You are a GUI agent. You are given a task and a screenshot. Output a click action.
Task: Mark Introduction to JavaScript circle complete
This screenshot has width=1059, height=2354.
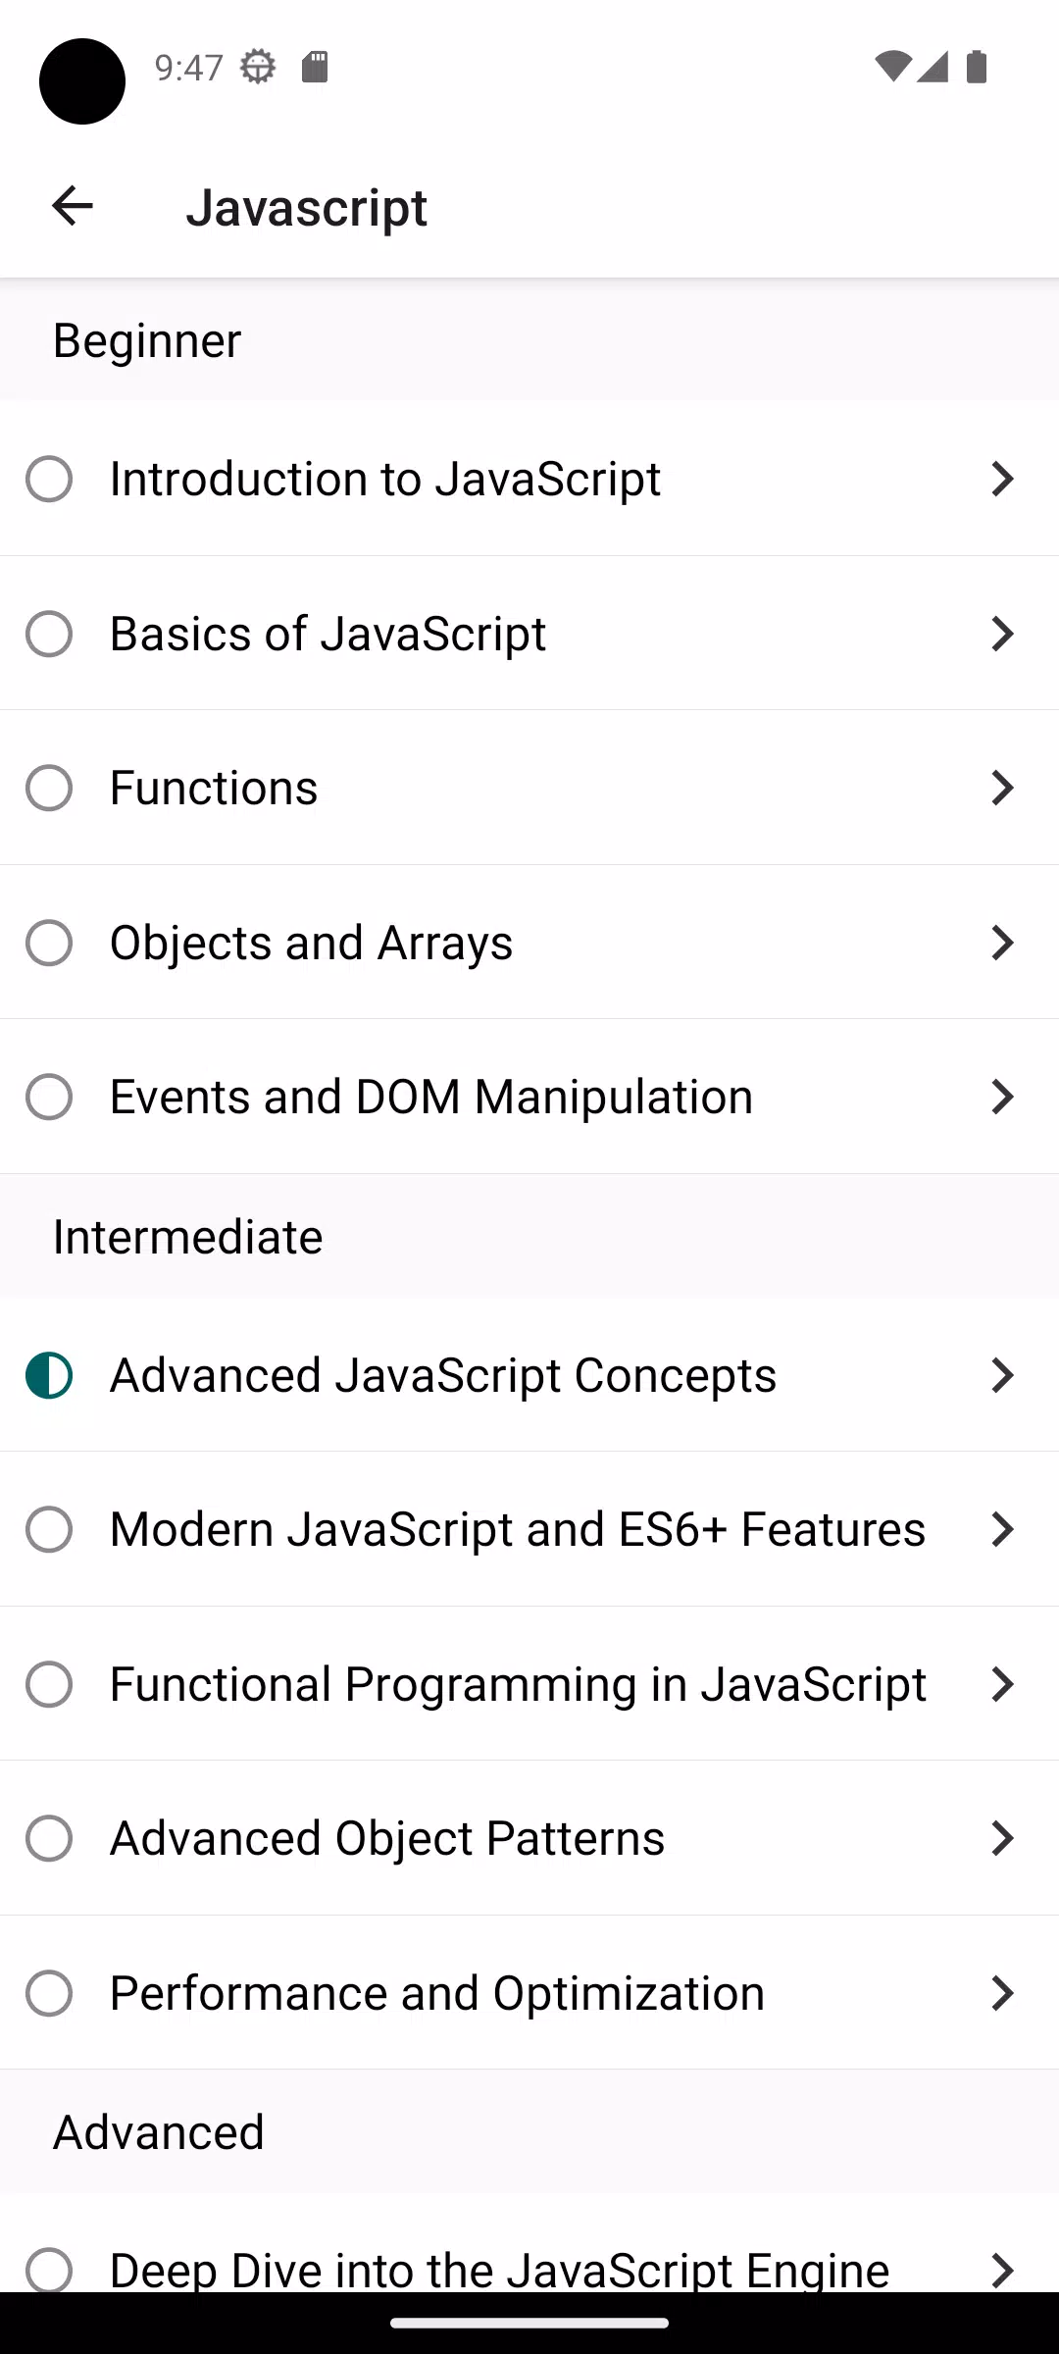[x=49, y=479]
